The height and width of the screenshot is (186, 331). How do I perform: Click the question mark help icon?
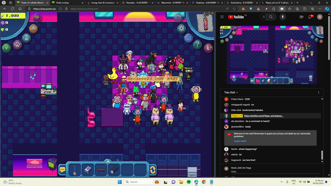[x=197, y=44]
